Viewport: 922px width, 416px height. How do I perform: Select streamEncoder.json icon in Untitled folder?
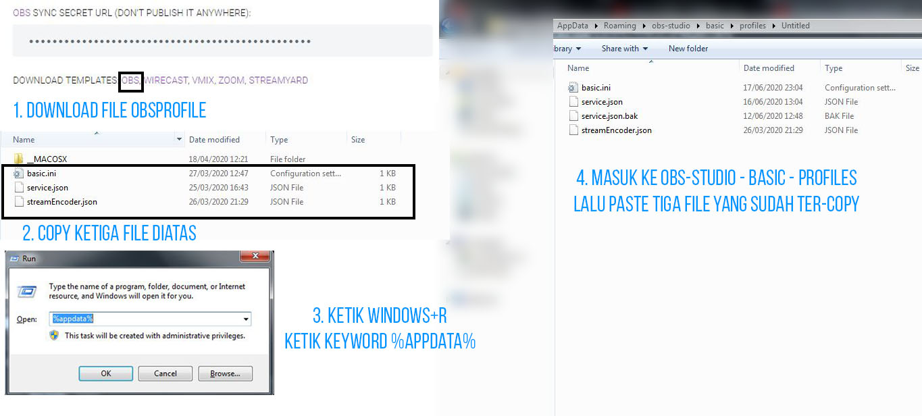point(573,130)
